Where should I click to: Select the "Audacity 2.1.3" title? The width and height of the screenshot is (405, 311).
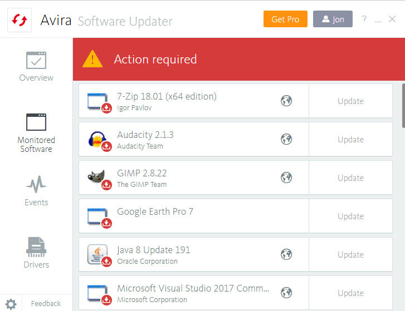tap(145, 135)
